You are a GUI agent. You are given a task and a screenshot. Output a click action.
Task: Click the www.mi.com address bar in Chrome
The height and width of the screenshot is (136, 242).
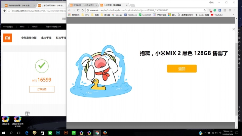145,10
